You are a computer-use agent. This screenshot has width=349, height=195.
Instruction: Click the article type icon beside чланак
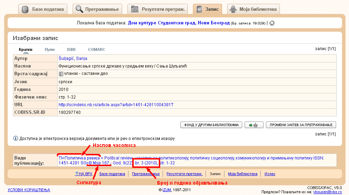(x=61, y=74)
